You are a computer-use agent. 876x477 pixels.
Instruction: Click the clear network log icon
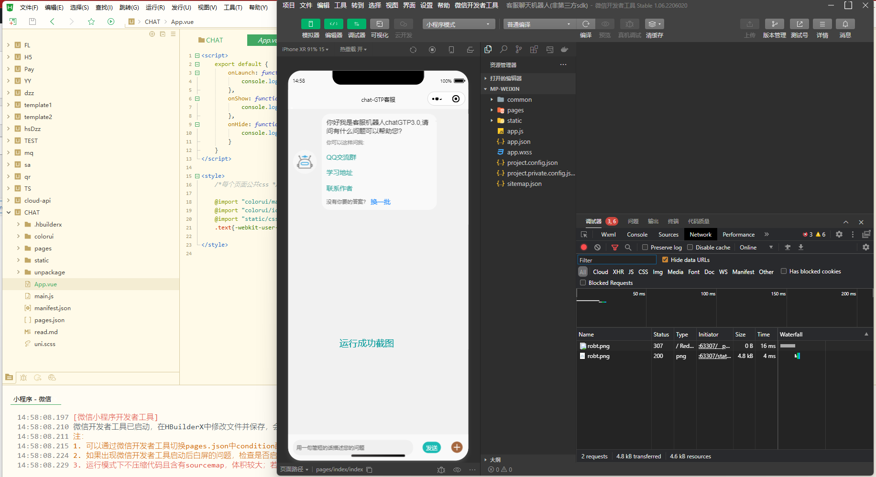click(x=597, y=248)
